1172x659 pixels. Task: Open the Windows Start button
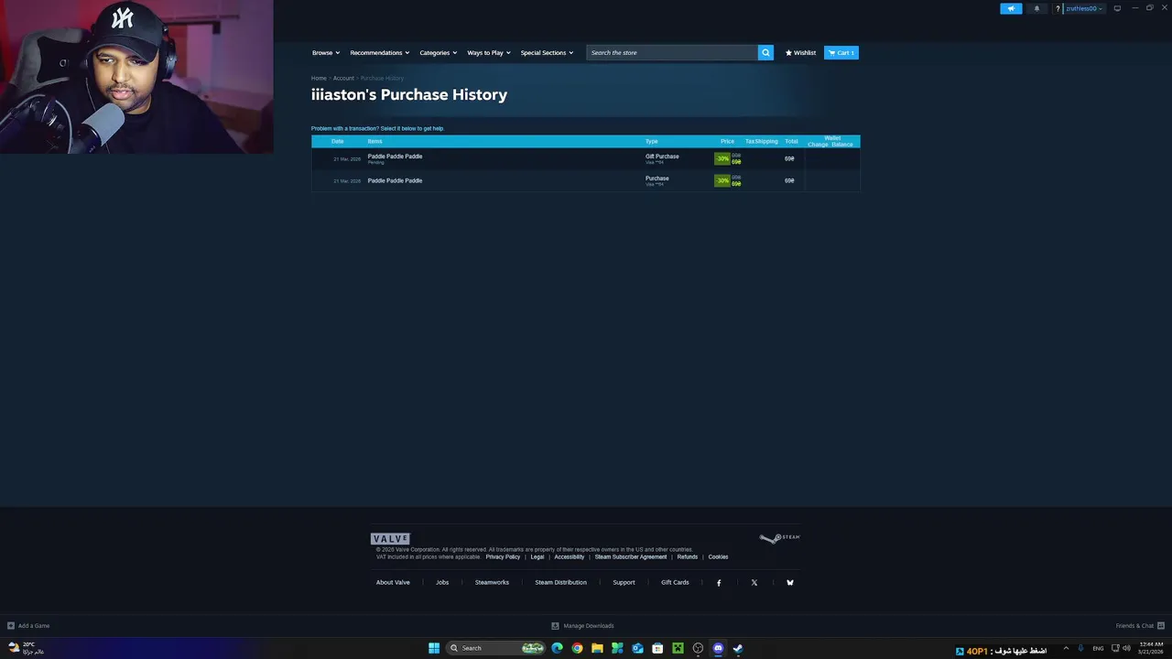pos(434,648)
